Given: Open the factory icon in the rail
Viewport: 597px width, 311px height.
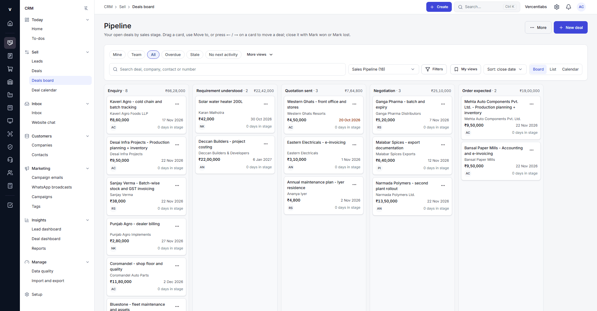Looking at the screenshot, I should click(x=10, y=95).
